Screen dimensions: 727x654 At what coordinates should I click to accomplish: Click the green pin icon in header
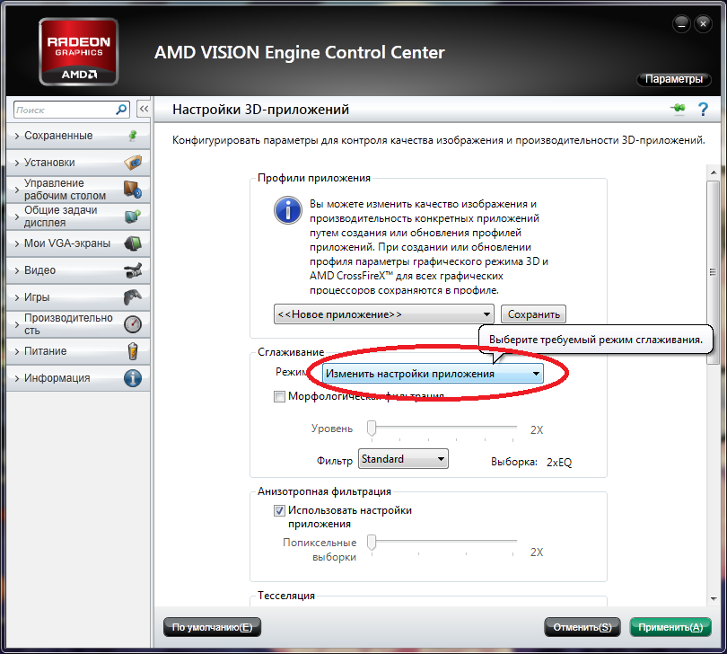tap(678, 109)
